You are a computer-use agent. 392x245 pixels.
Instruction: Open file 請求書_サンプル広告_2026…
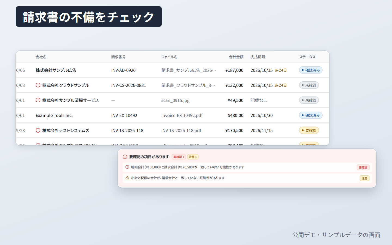click(189, 70)
